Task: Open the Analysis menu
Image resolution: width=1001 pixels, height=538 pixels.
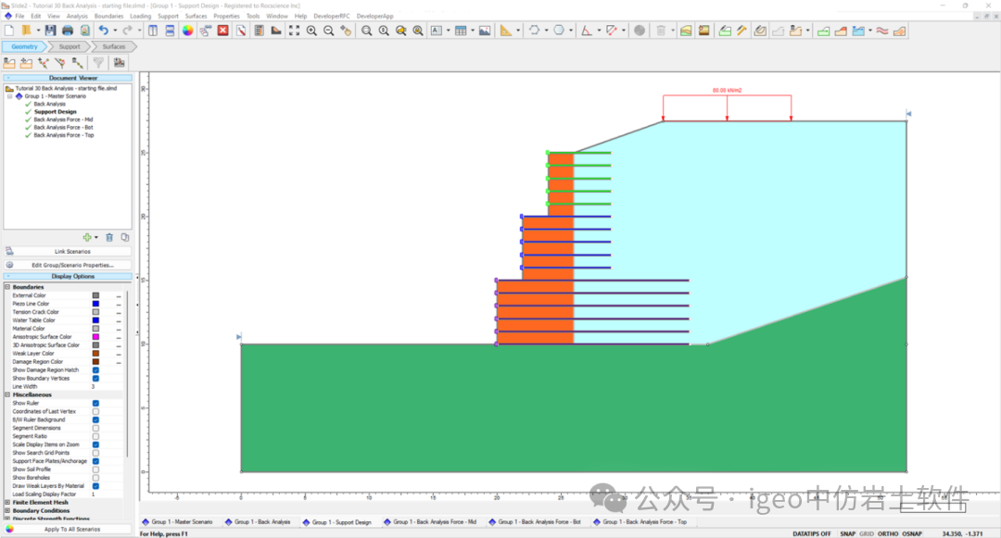Action: pyautogui.click(x=77, y=16)
